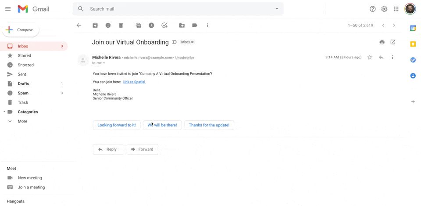Star the Michelle Rivera message
The image size is (421, 206).
[370, 58]
